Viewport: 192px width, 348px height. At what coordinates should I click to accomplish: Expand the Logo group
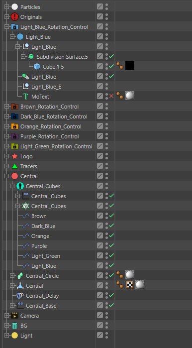[6, 156]
